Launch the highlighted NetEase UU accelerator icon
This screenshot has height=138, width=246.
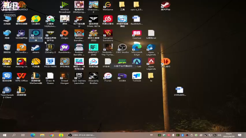(x=36, y=36)
